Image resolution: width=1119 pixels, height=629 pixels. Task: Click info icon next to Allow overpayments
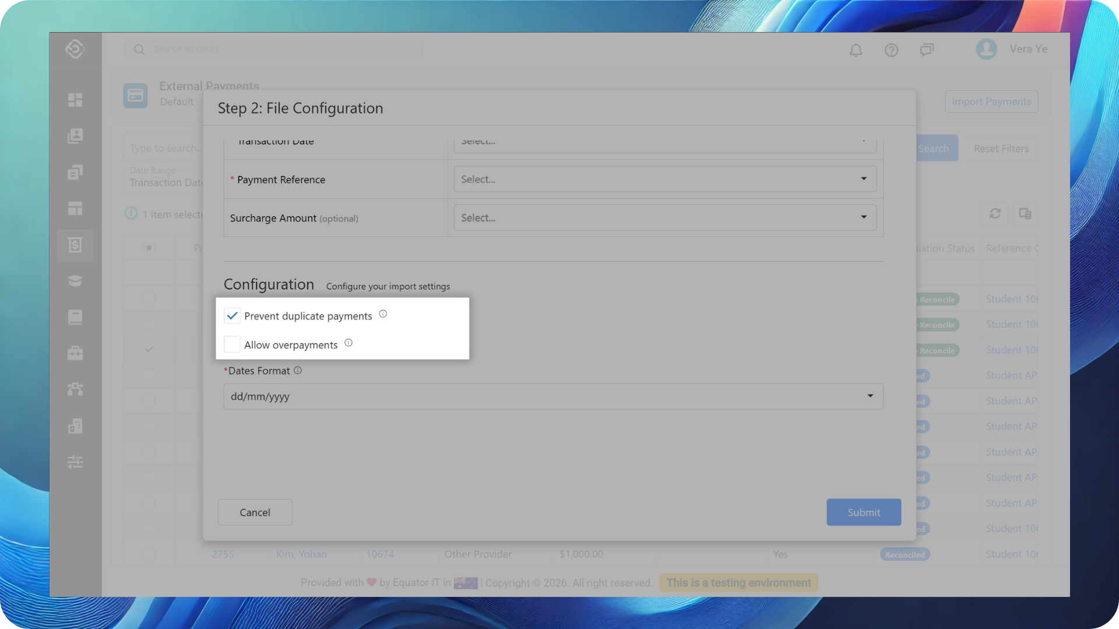click(x=349, y=343)
